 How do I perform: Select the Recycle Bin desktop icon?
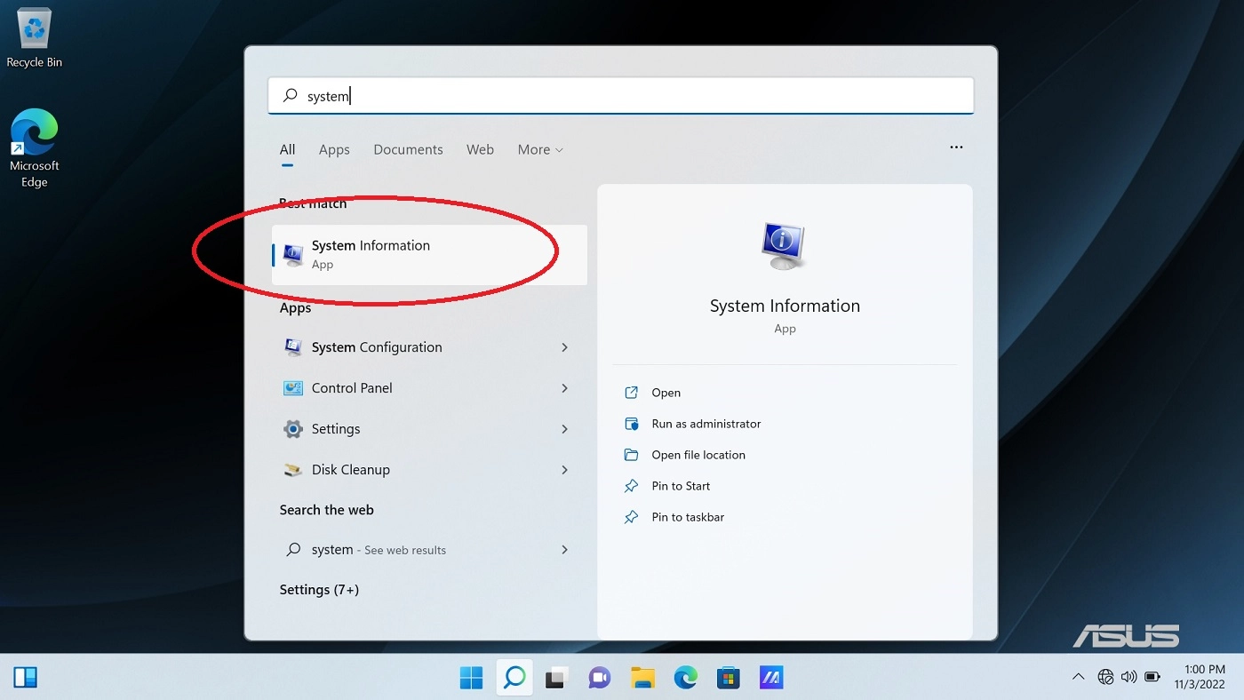34,38
